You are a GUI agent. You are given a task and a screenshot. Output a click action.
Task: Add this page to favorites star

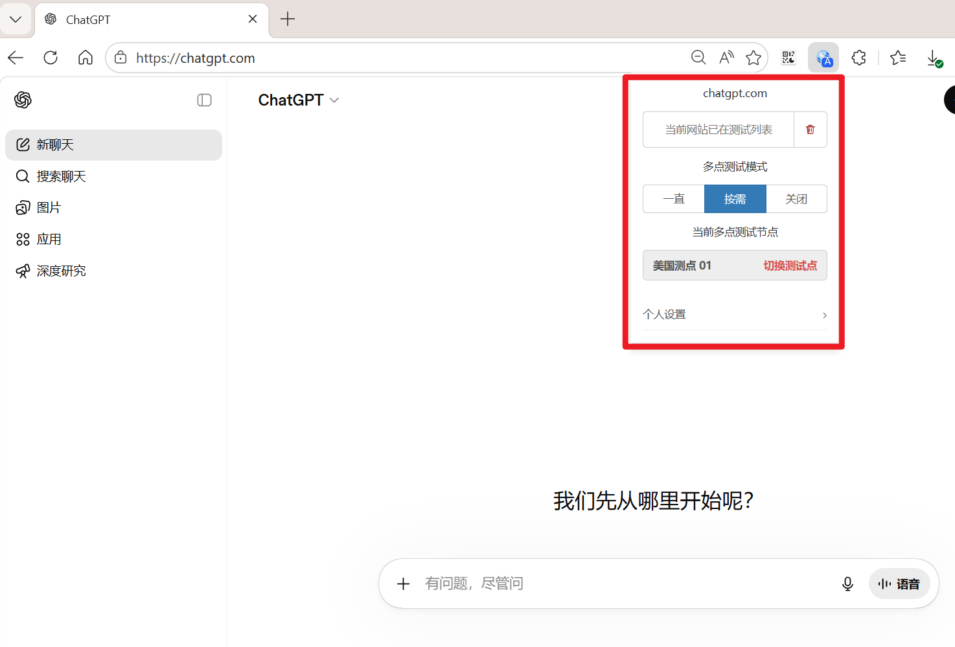point(754,58)
